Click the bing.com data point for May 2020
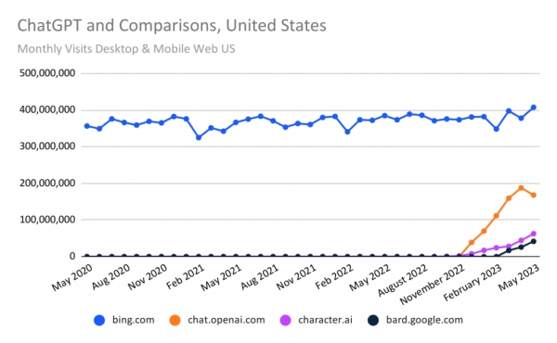Screen dimensions: 557x343 pos(87,126)
